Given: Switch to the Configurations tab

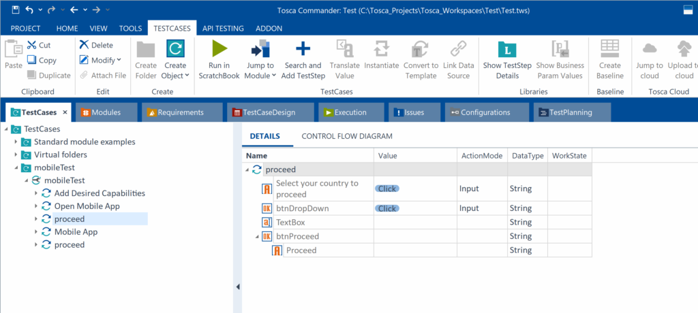Looking at the screenshot, I should [x=487, y=112].
